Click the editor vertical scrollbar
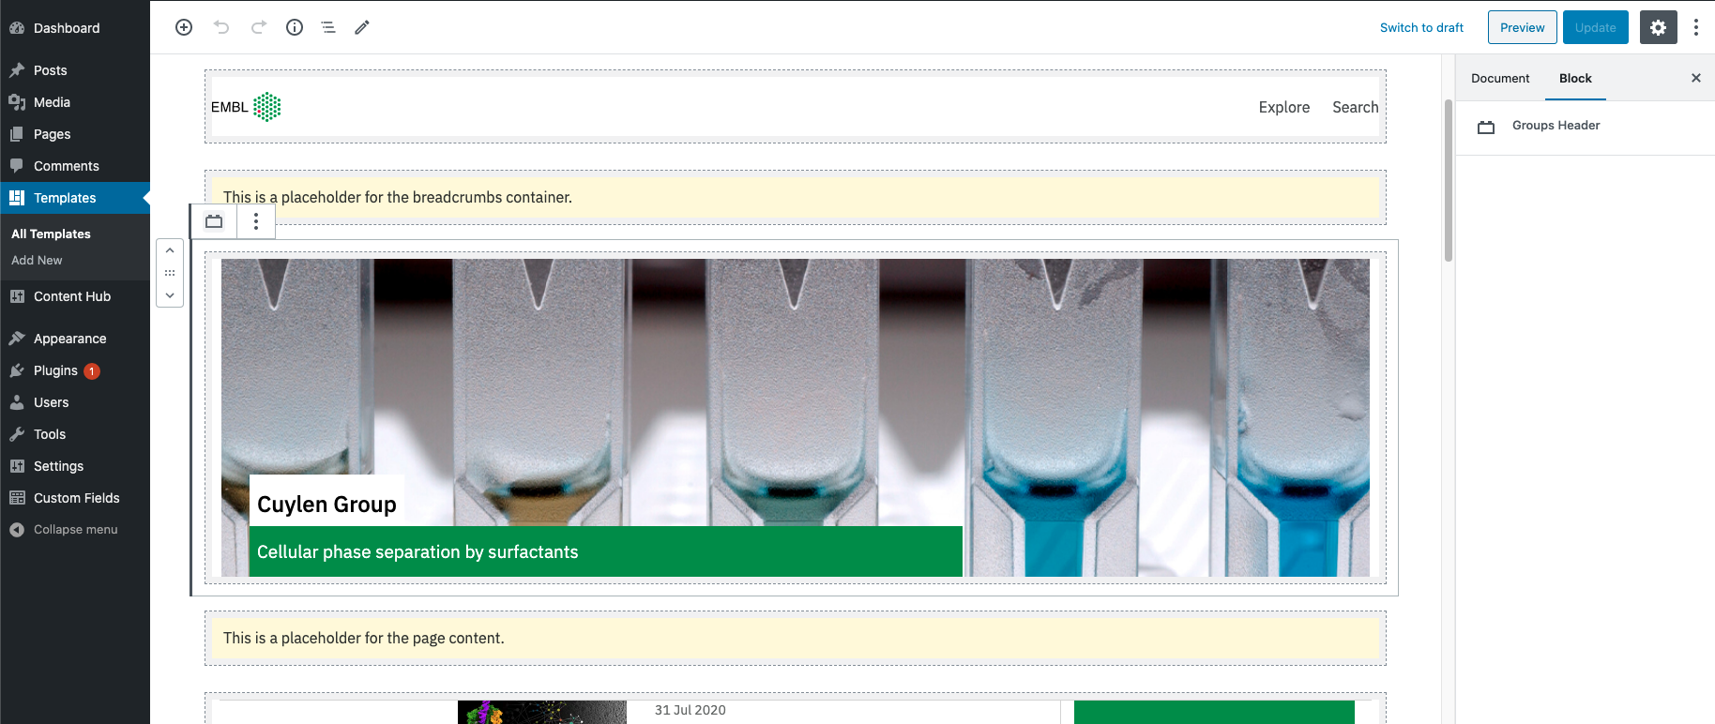The height and width of the screenshot is (724, 1715). [x=1449, y=178]
